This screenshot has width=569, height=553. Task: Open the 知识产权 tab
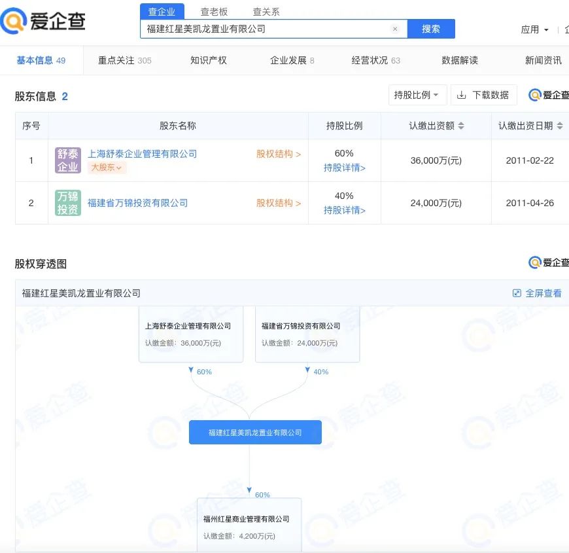209,60
